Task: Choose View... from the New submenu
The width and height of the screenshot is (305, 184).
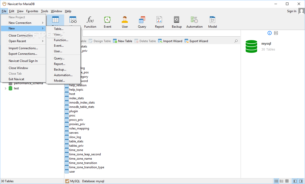Action: 63,35
